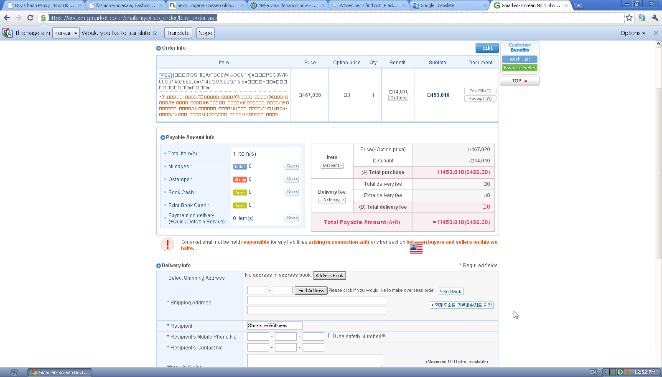Expand the Delivery fee details
The width and height of the screenshot is (662, 377).
click(x=332, y=200)
